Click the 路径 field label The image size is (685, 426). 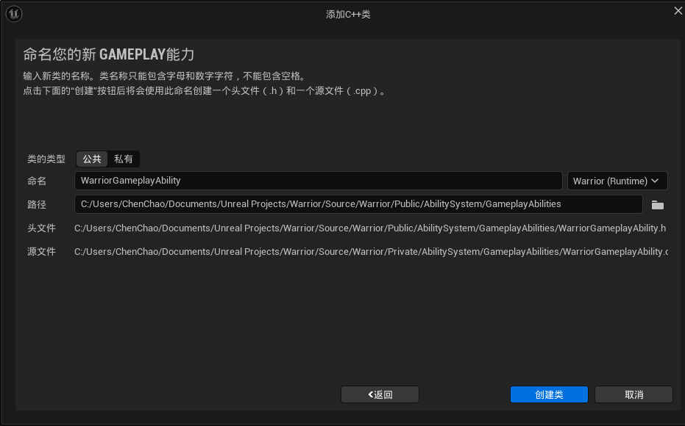[37, 204]
